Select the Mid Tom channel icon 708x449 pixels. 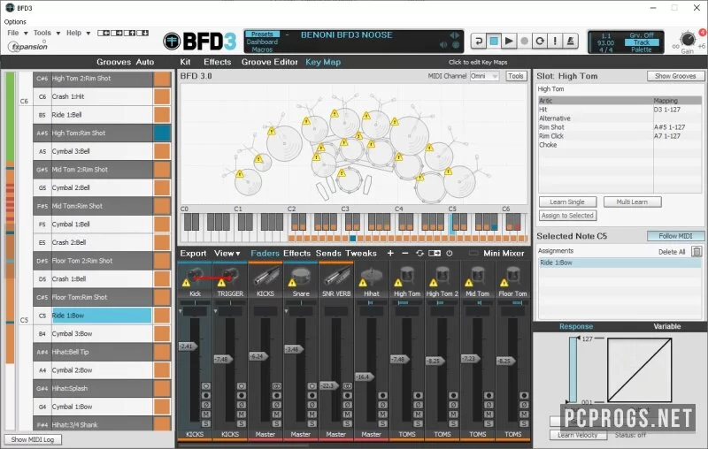tap(477, 275)
